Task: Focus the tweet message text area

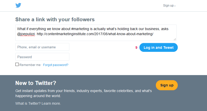Action: [x=96, y=33]
